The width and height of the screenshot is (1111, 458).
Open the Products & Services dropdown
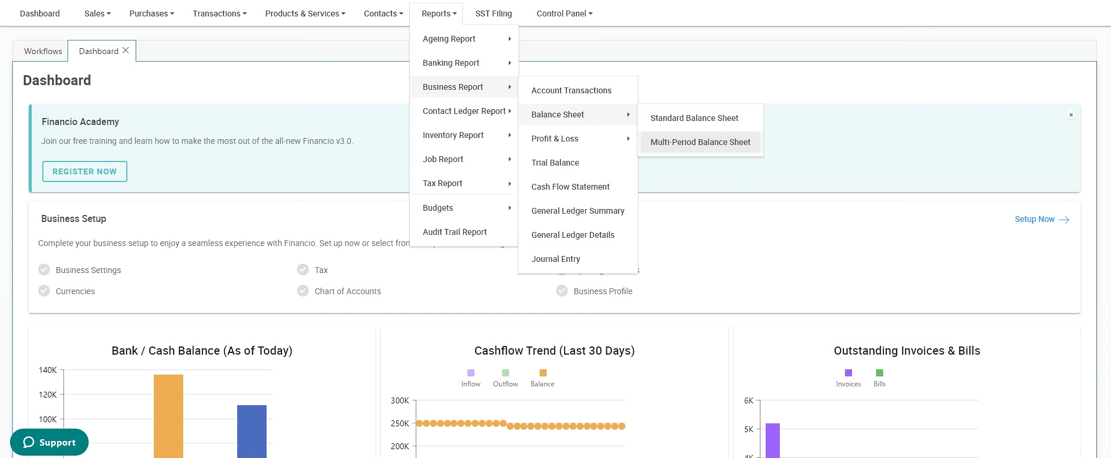[305, 14]
